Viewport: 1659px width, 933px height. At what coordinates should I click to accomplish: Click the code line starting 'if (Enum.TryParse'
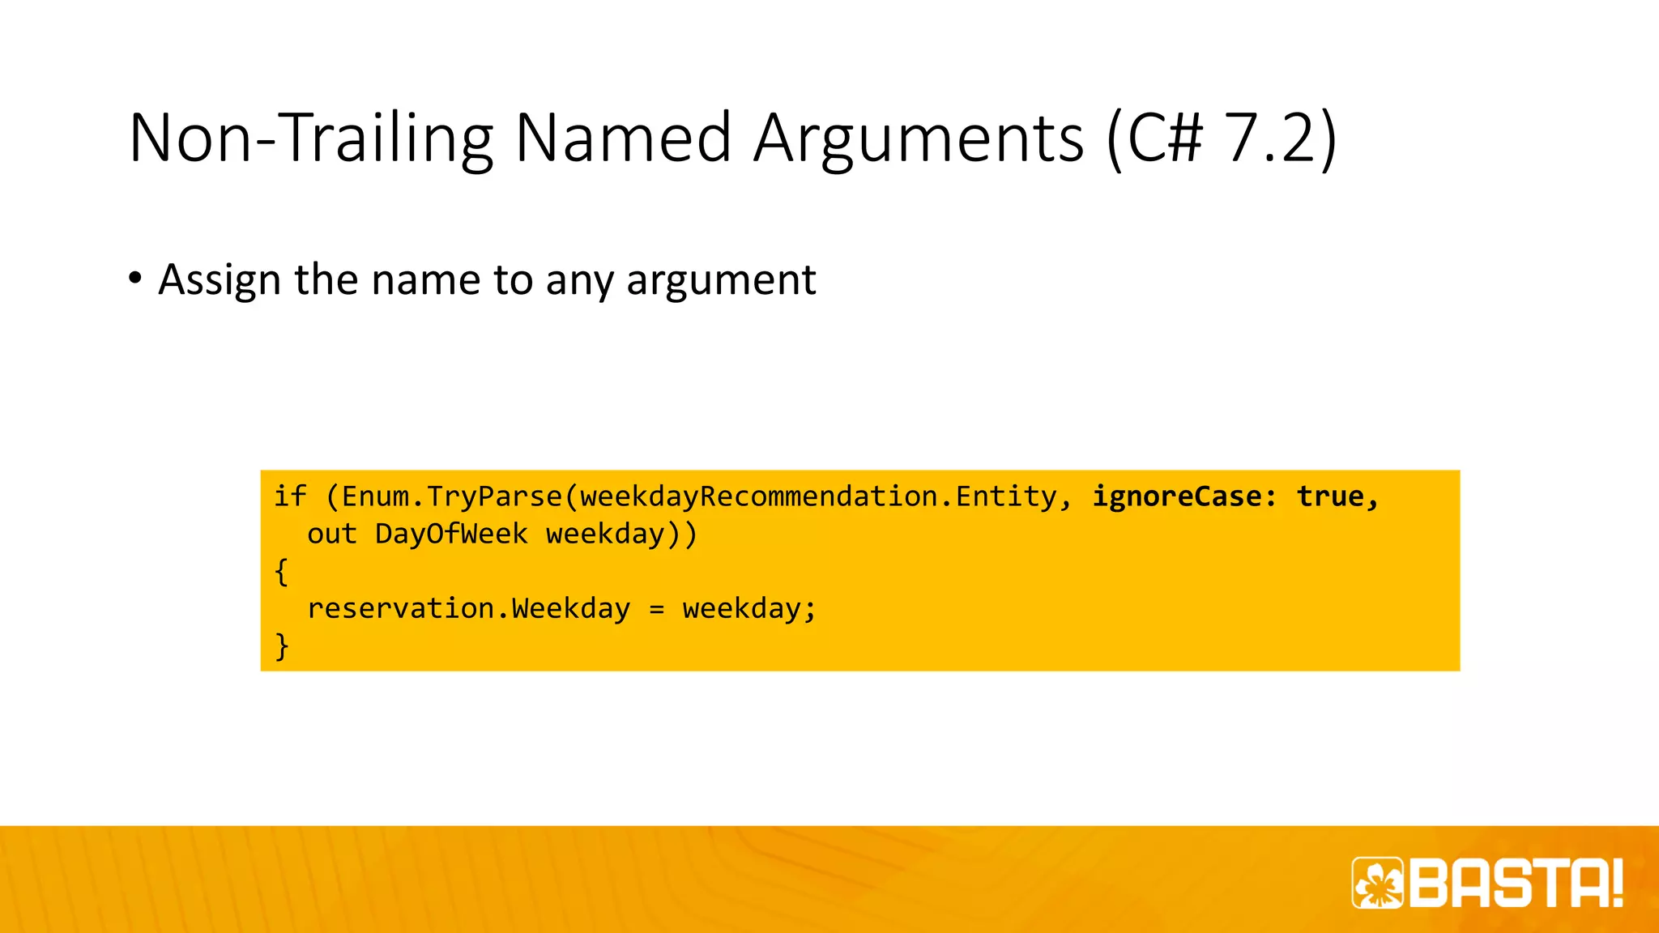pos(826,496)
